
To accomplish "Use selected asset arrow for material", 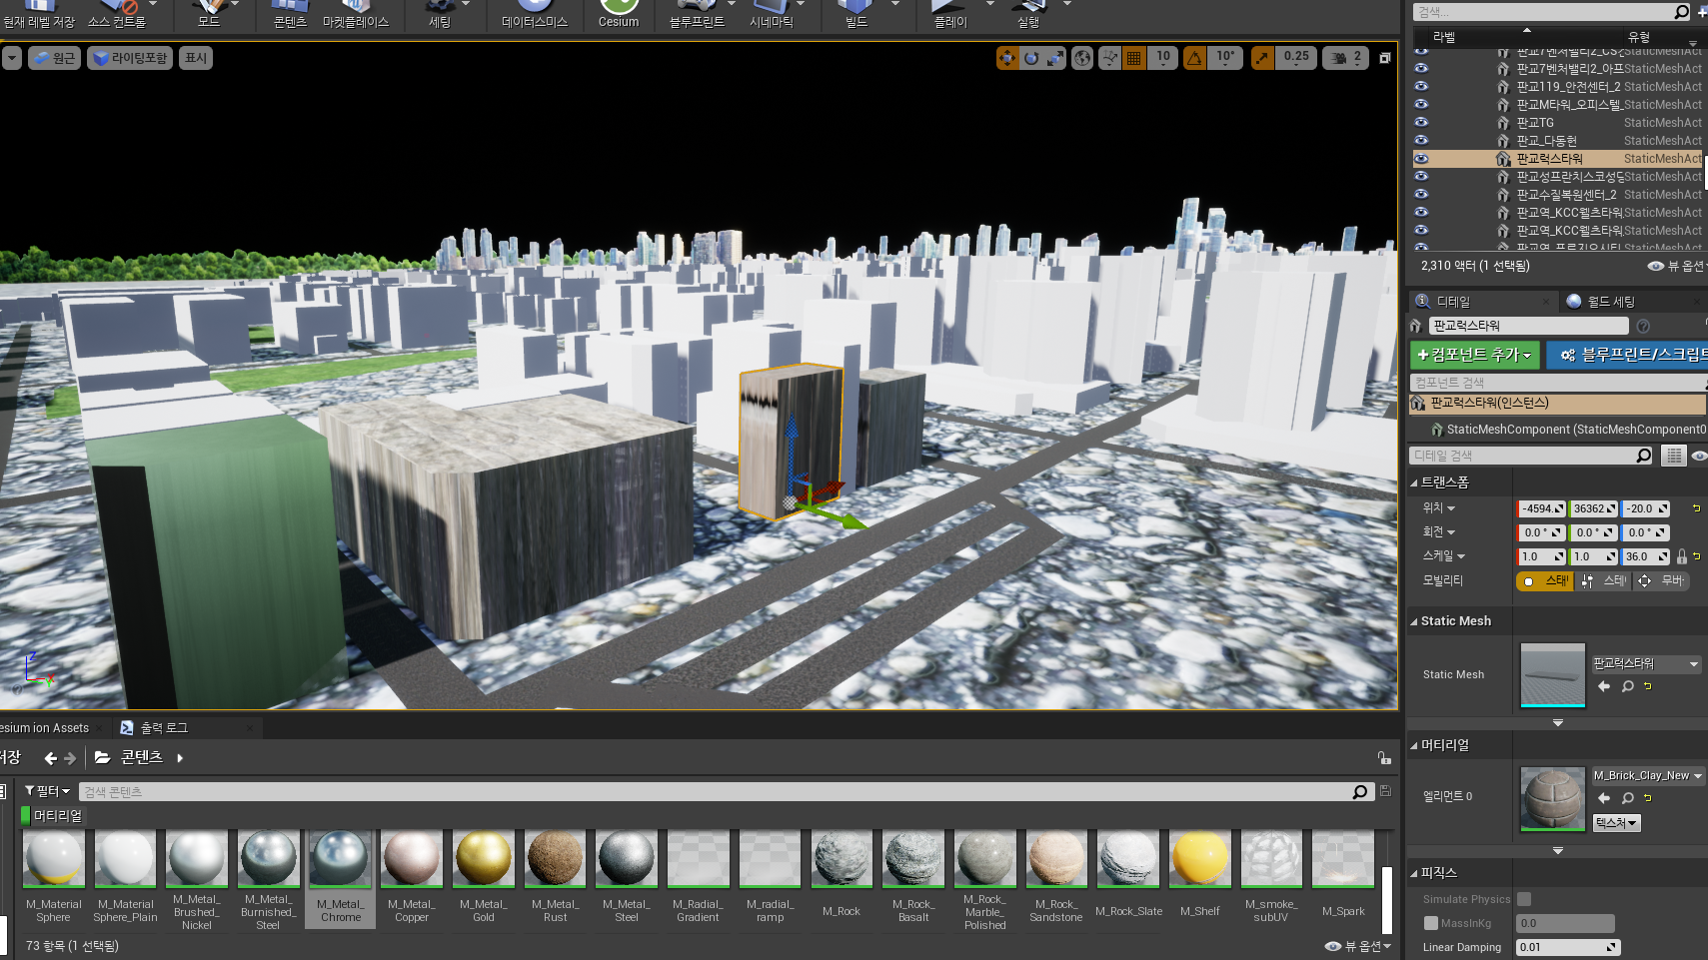I will [1604, 798].
